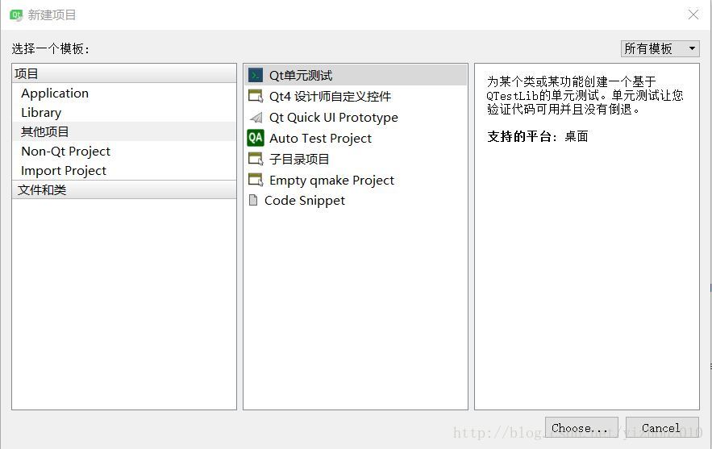Select the Qt4 设计师自定义控件 template label

click(330, 96)
